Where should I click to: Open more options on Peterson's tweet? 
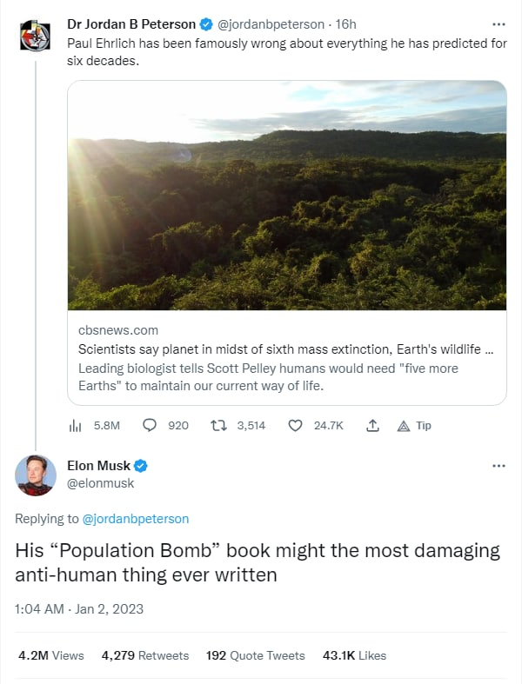point(499,24)
